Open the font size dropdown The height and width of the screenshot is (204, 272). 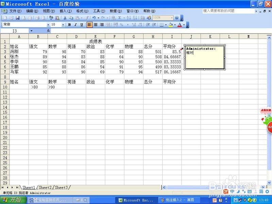coord(63,25)
